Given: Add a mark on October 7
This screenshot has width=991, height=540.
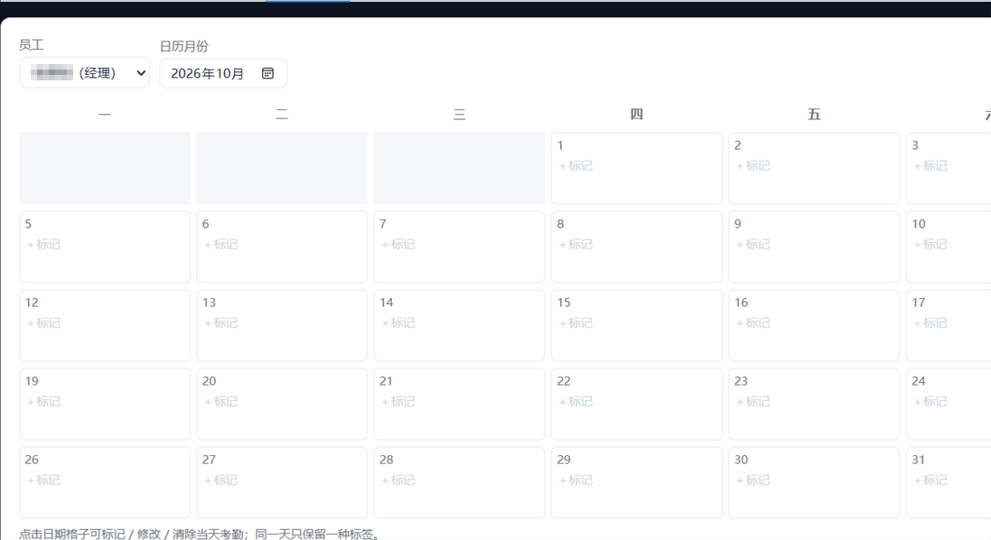Looking at the screenshot, I should point(398,245).
